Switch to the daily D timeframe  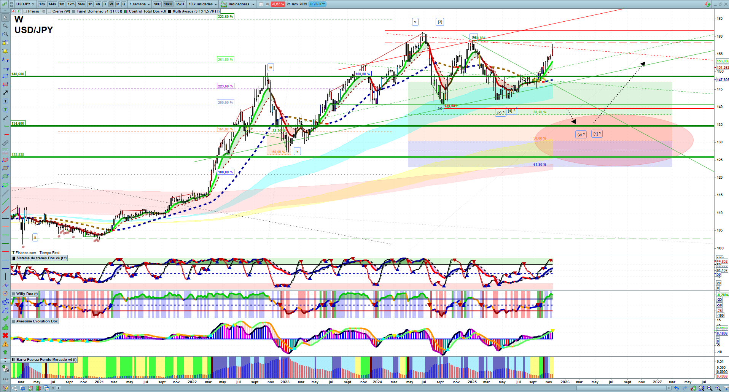click(105, 4)
